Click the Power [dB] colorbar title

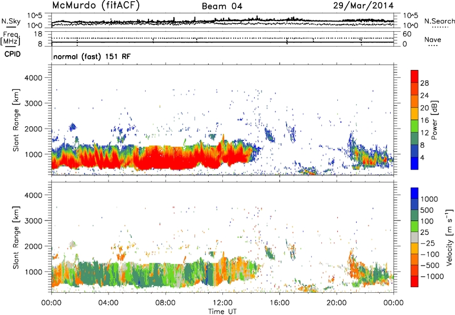(435, 120)
